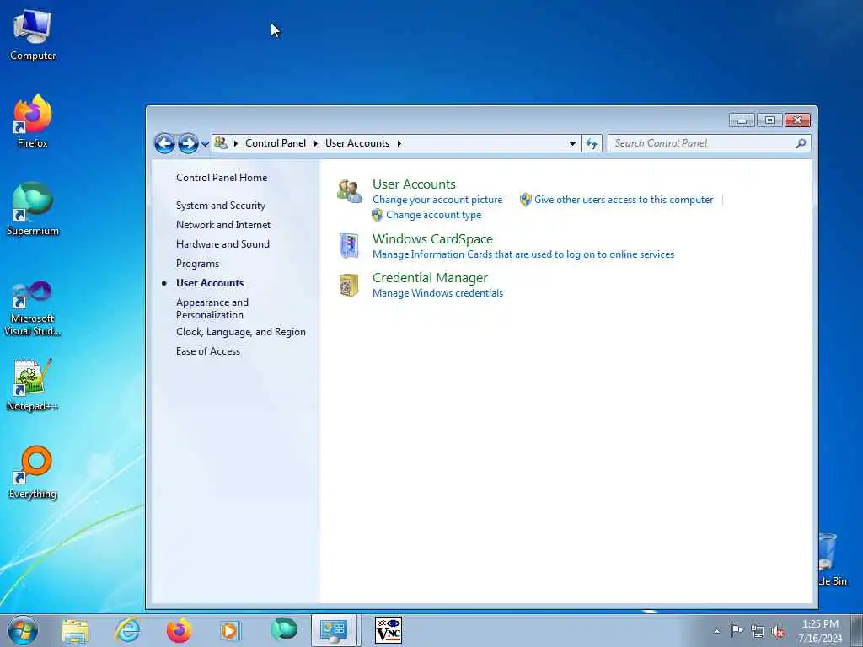Click Manage Information Cards link
The image size is (863, 647).
tap(523, 254)
